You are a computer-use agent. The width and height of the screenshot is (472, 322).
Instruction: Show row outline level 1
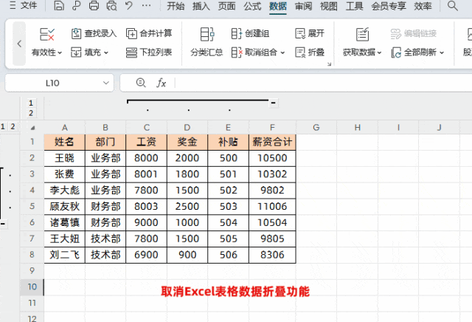[3, 127]
